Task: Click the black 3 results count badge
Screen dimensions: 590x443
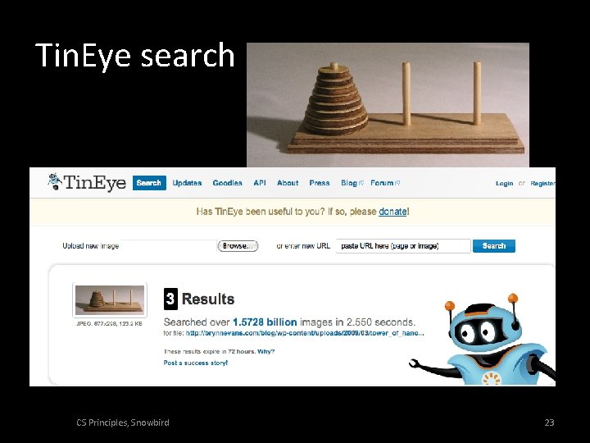Action: (x=170, y=299)
